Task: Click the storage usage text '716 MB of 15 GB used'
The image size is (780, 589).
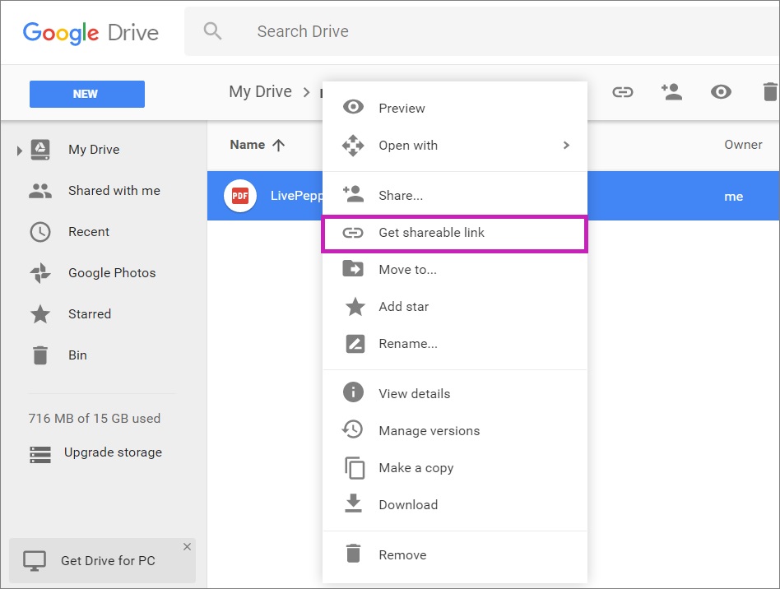Action: point(95,419)
